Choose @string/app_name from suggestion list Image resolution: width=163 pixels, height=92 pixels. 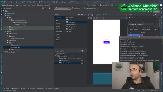(x=126, y=40)
